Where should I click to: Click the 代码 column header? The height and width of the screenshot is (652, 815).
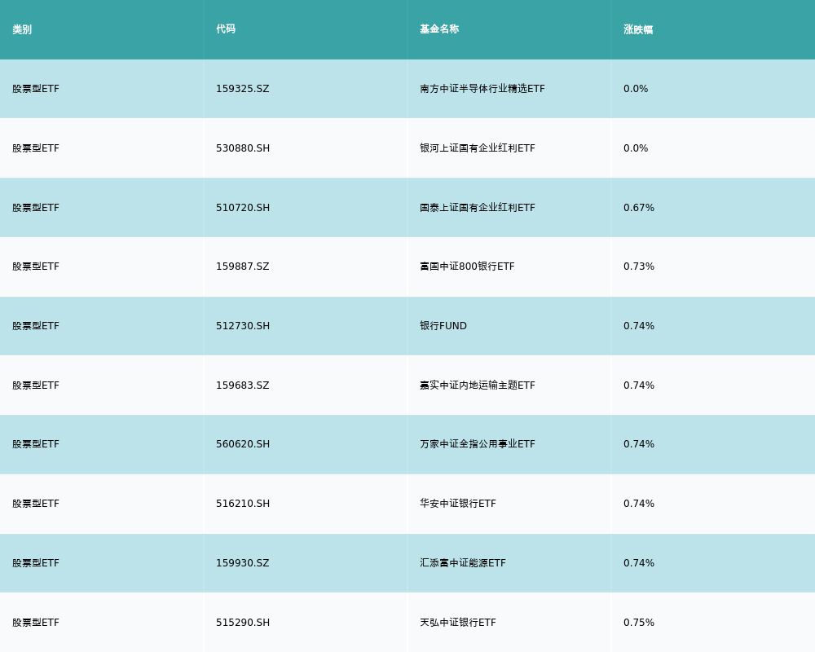tap(226, 29)
